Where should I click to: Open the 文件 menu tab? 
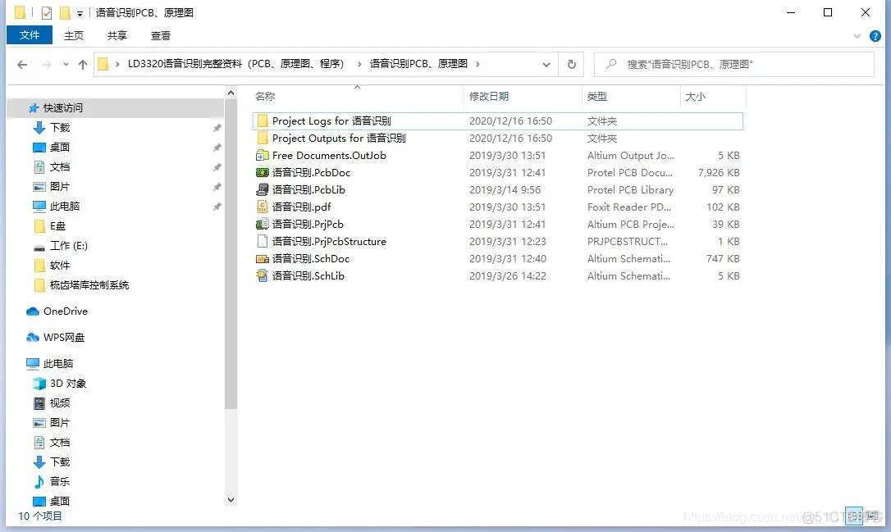pos(30,35)
